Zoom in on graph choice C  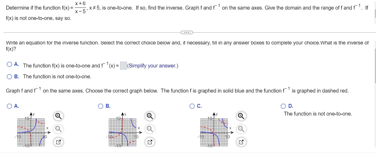coord(241,116)
